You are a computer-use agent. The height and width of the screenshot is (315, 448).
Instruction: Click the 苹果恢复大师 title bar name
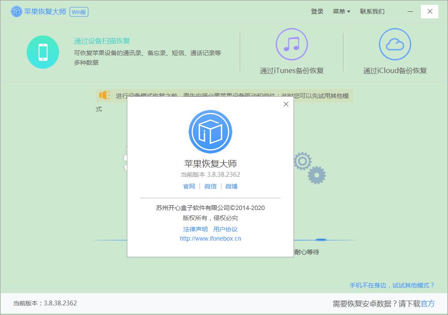pos(45,11)
